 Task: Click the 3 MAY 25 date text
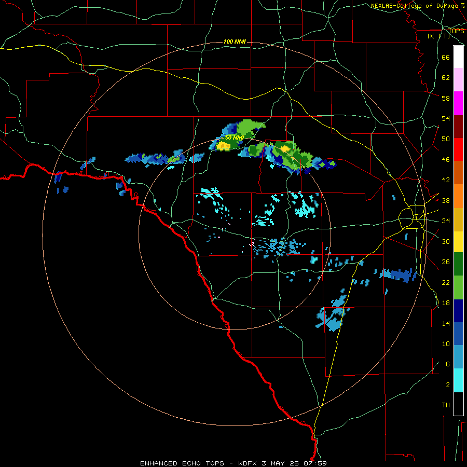pyautogui.click(x=280, y=463)
